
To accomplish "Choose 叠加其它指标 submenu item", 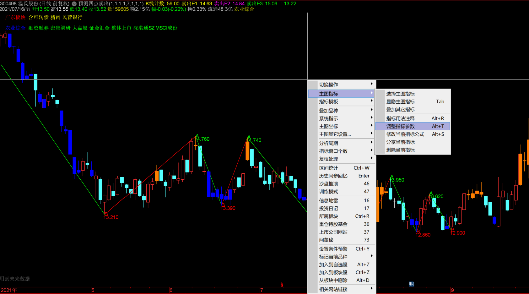I will (x=413, y=109).
